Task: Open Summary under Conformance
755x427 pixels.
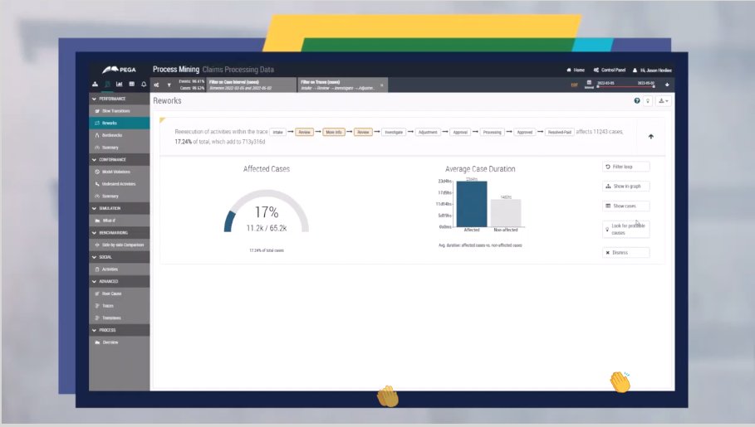Action: [x=120, y=197]
